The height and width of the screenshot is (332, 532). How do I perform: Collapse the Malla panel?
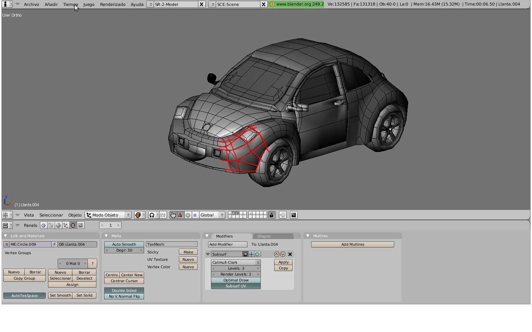coord(106,236)
